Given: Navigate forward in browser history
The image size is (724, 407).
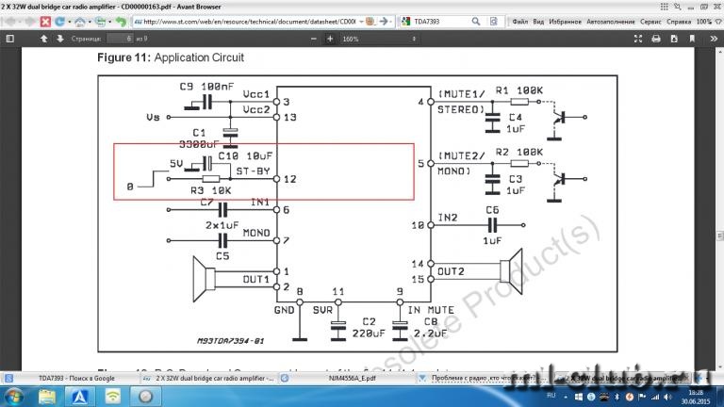Looking at the screenshot, I should [28, 22].
